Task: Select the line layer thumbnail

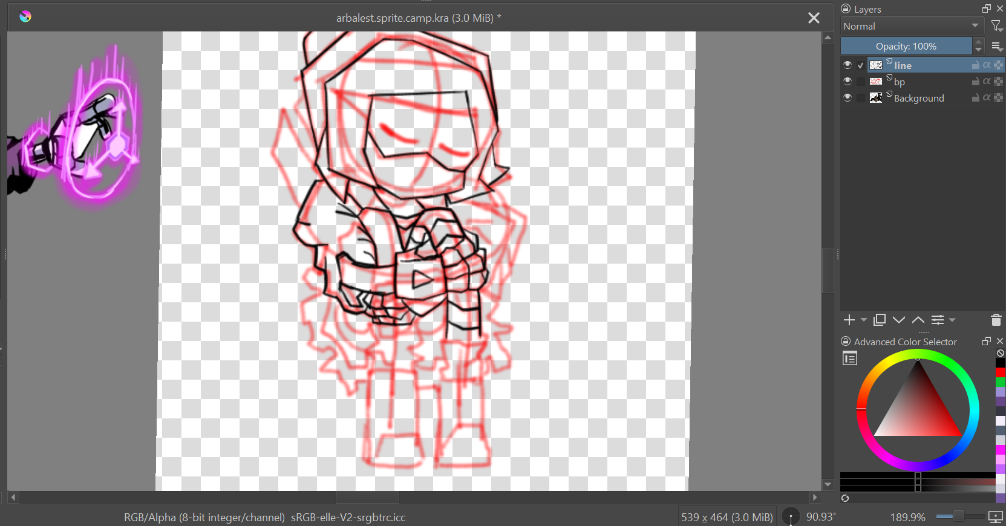Action: [876, 65]
